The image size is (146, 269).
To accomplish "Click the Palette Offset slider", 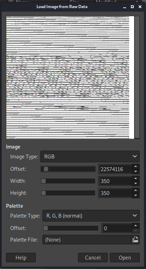I will click(x=71, y=228).
